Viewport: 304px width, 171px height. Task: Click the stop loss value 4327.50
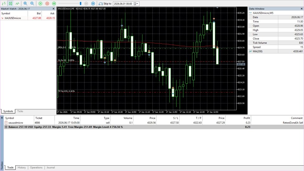pos(174,123)
